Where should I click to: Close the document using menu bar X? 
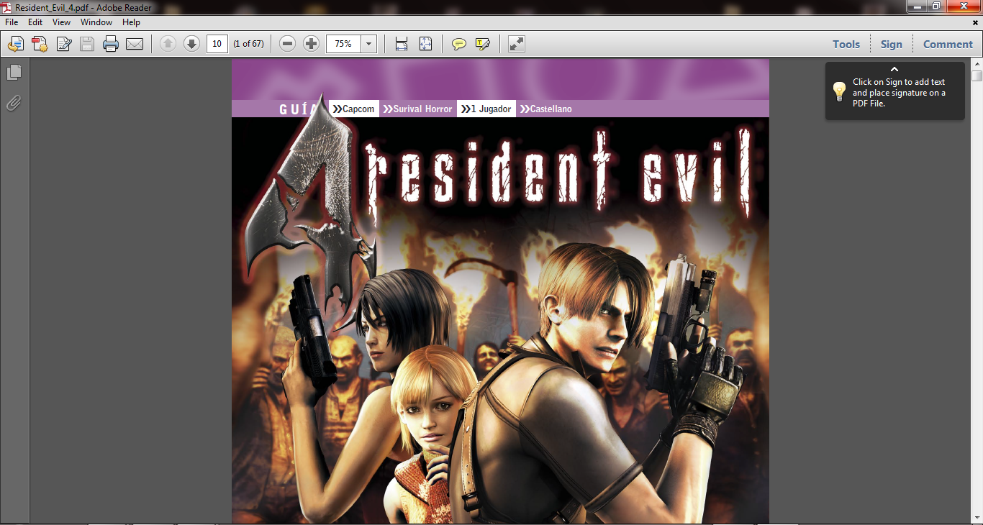(x=975, y=22)
